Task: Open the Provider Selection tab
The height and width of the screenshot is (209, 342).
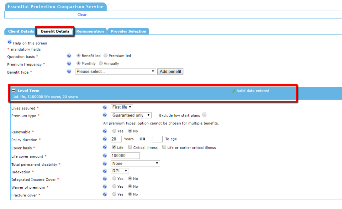Action: pyautogui.click(x=128, y=31)
